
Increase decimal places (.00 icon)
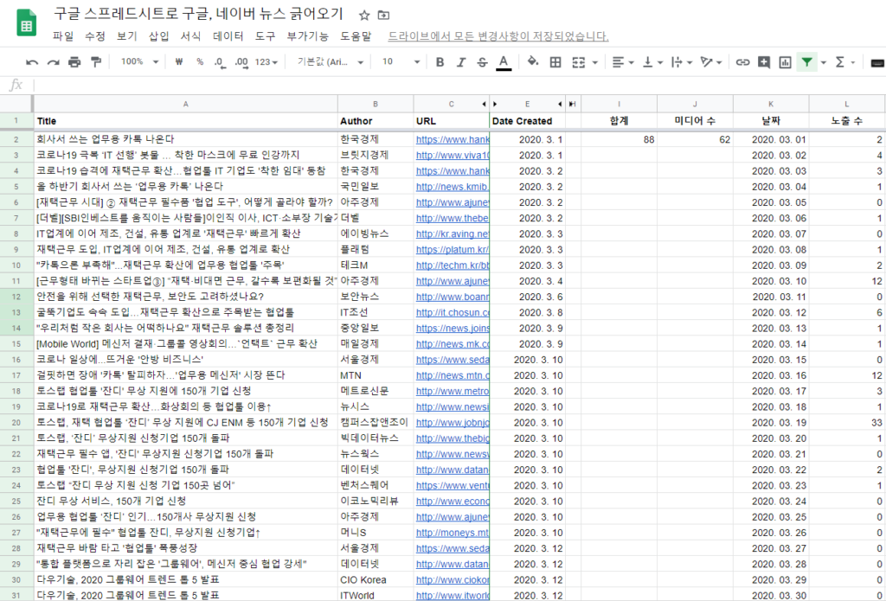[241, 62]
